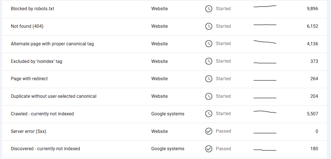Open Excluded by 'noindex' tag details
This screenshot has height=159, width=331.
[36, 62]
